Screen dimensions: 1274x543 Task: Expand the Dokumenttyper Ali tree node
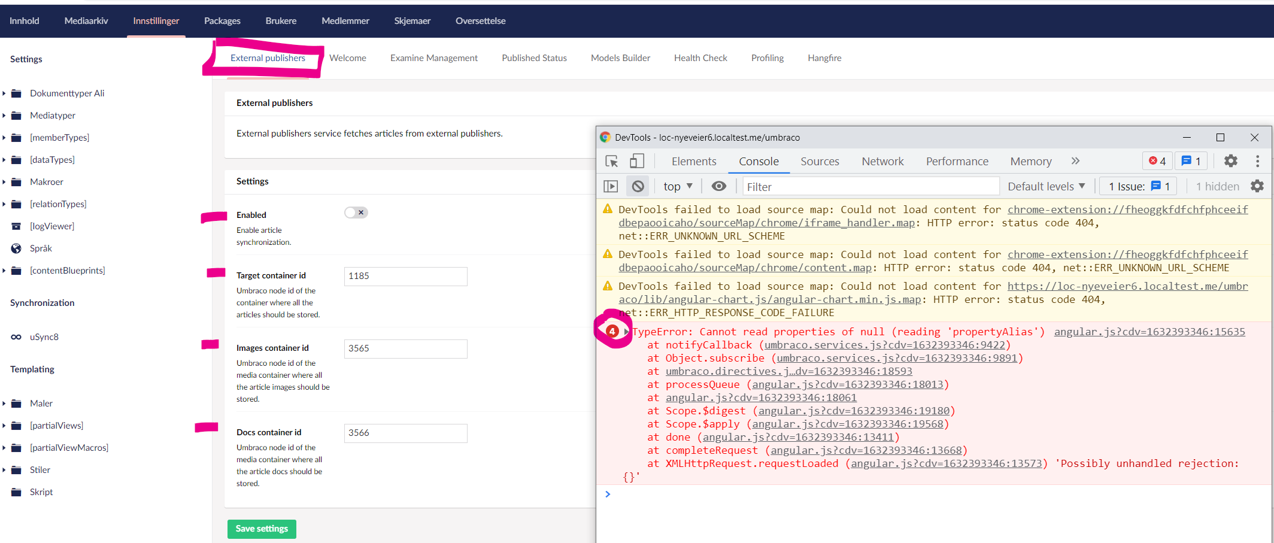pos(4,93)
